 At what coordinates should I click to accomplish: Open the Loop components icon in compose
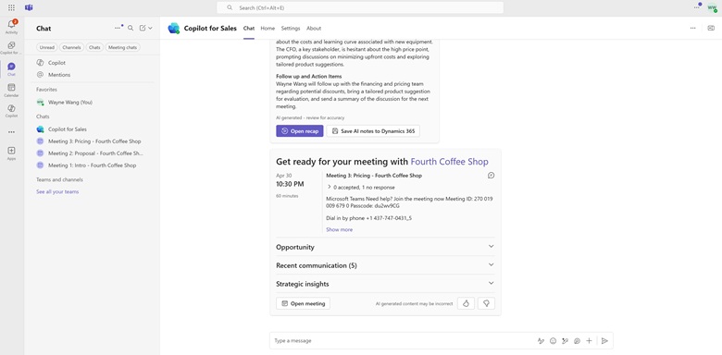click(x=577, y=341)
